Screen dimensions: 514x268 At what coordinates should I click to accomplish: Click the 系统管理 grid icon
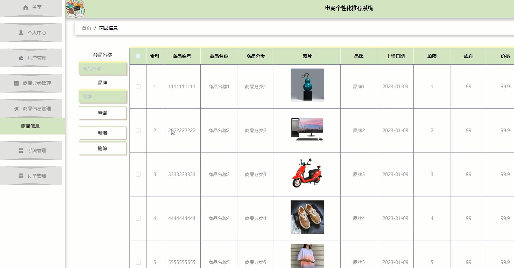(21, 150)
